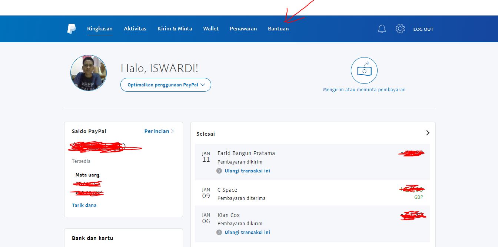Click Mengirim atau meminta pembayaran link

pos(364,90)
